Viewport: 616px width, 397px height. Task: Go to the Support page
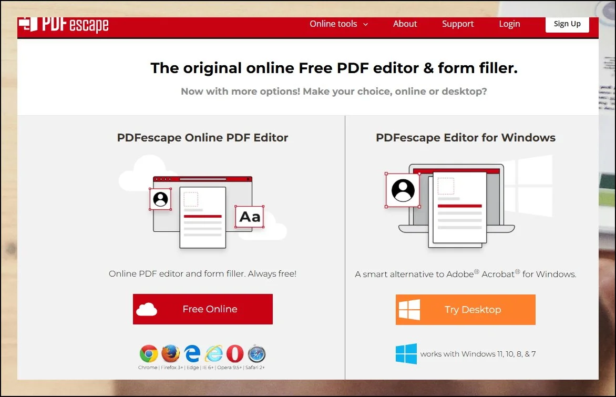click(x=458, y=24)
